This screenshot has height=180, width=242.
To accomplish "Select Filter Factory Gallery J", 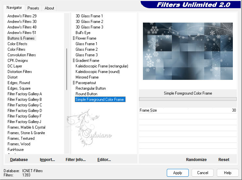I will [x=25, y=122].
